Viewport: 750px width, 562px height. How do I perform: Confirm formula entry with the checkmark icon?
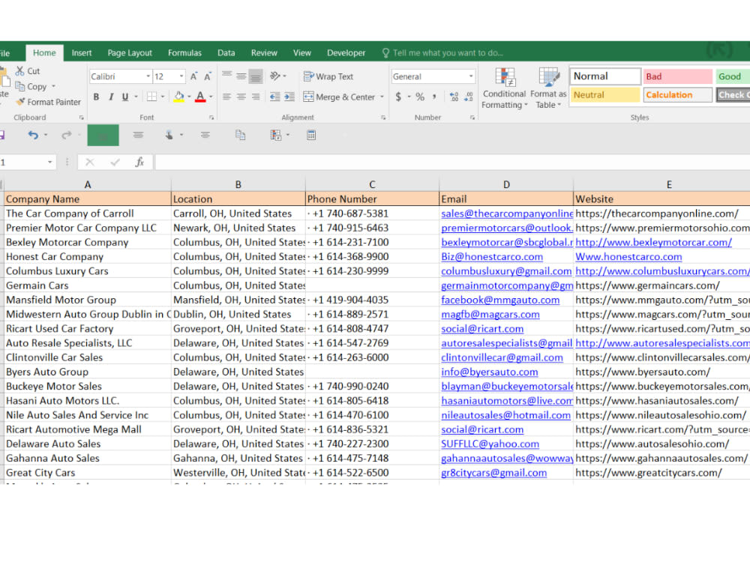point(115,162)
